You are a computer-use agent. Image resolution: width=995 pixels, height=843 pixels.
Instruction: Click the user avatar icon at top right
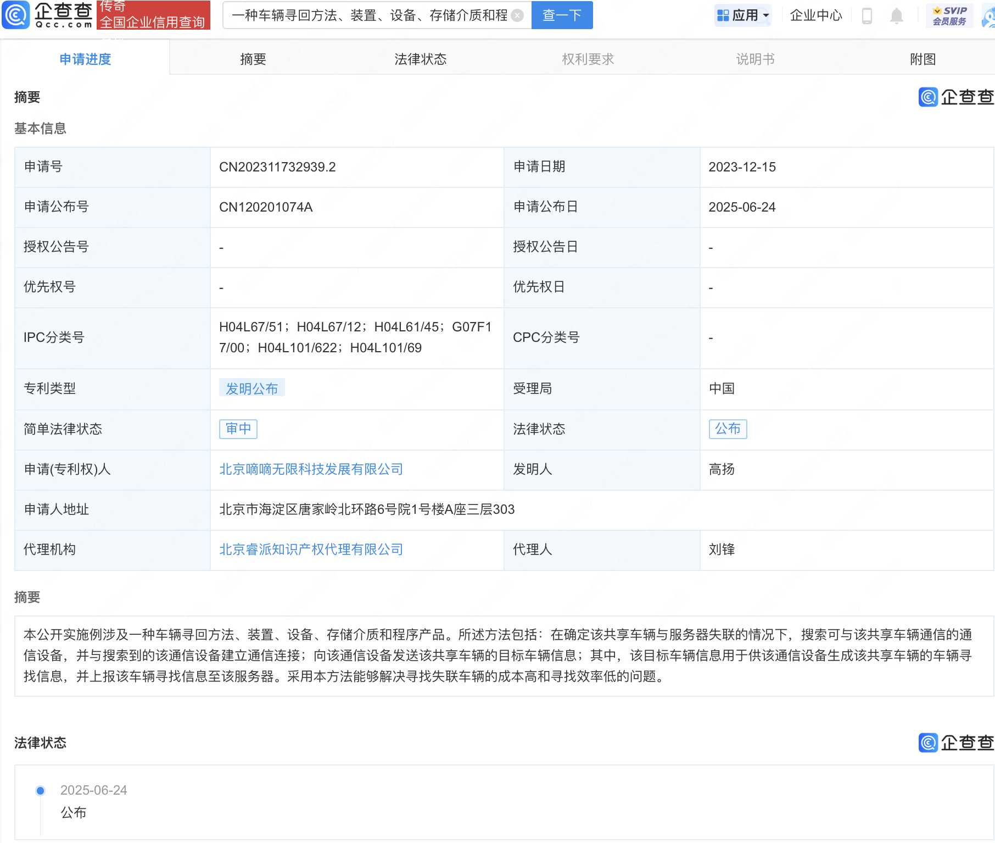pos(989,16)
